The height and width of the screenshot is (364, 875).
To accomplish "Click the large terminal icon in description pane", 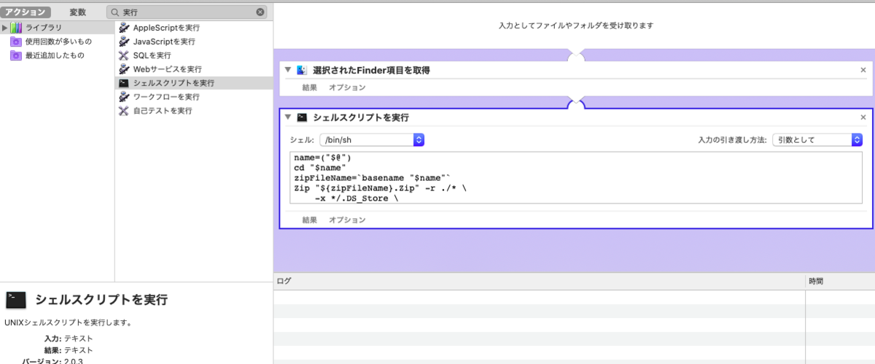I will tap(16, 300).
